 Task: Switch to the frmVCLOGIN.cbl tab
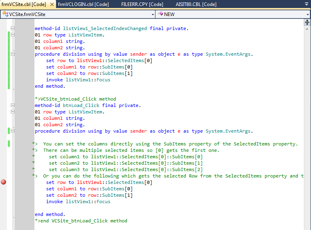83,4
